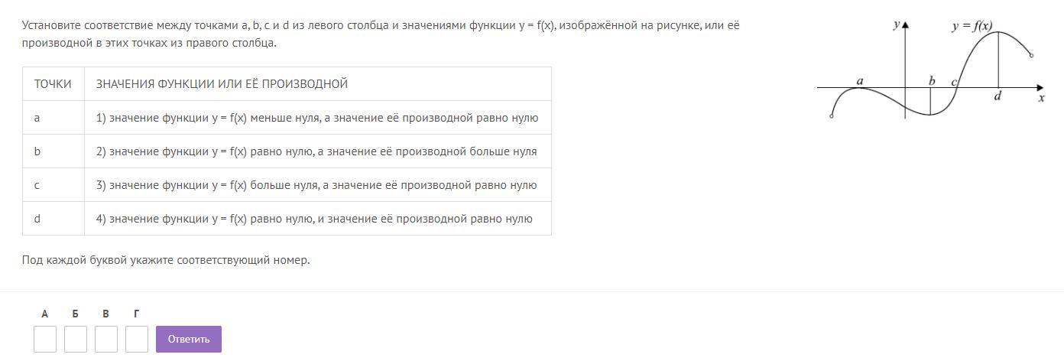The image size is (1064, 361).
Task: Submit the answer with the Ответить button
Action: 189,339
